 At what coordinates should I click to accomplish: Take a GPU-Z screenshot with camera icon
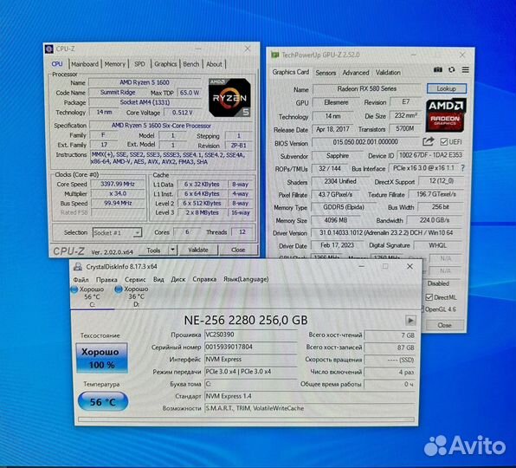pos(438,70)
